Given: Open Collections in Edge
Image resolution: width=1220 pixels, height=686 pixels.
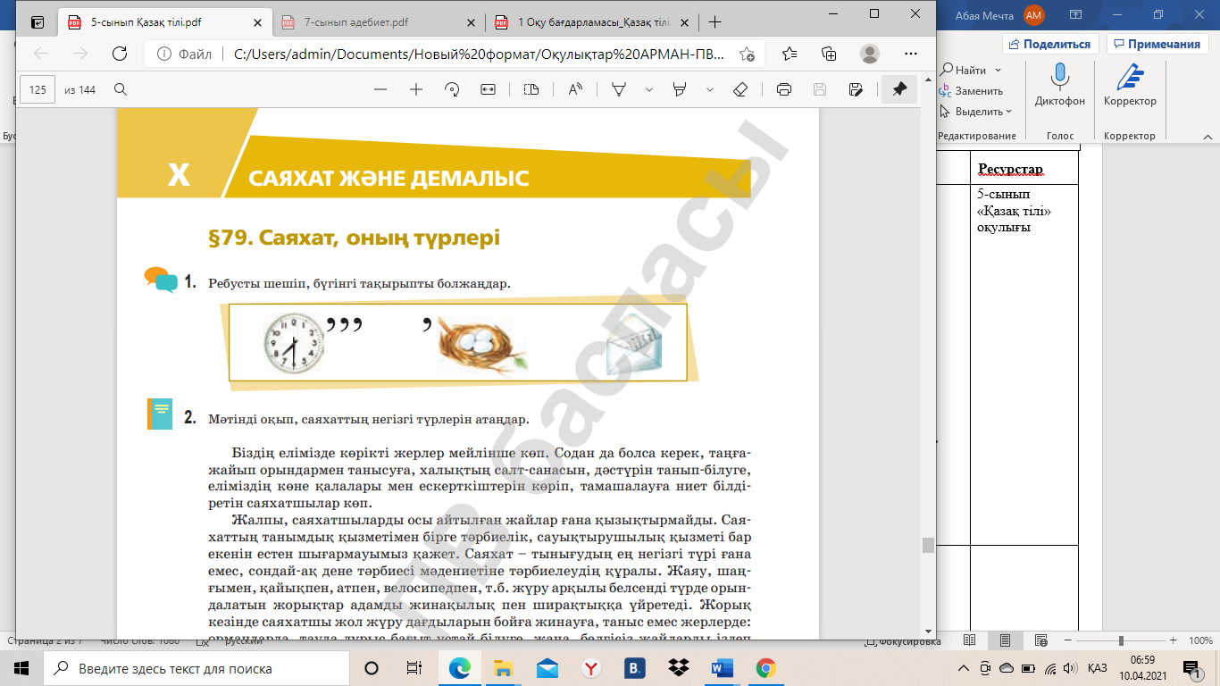Looking at the screenshot, I should tap(829, 54).
